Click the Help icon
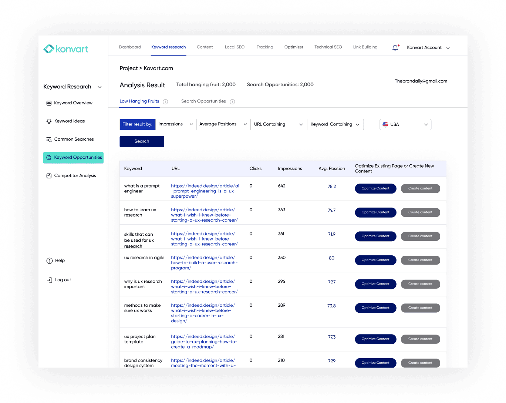The image size is (506, 403). 50,261
